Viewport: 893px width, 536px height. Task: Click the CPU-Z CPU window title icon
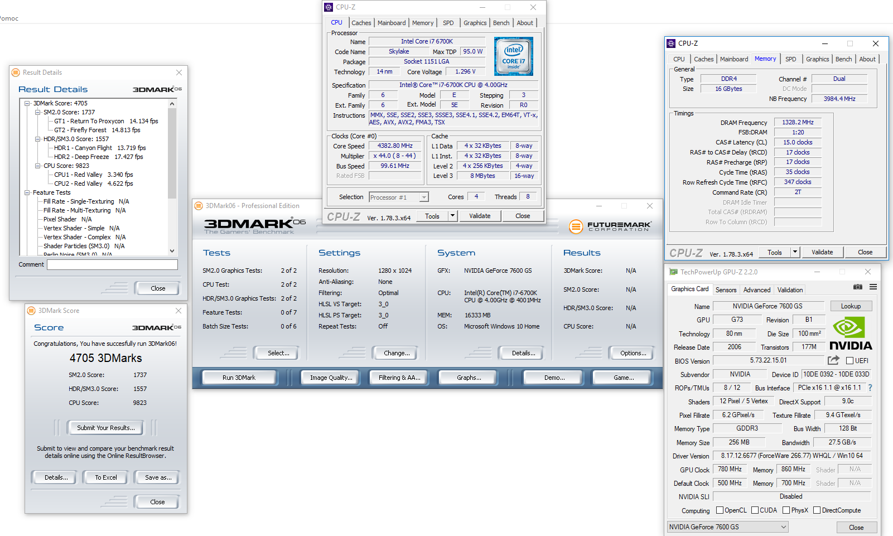pyautogui.click(x=329, y=7)
